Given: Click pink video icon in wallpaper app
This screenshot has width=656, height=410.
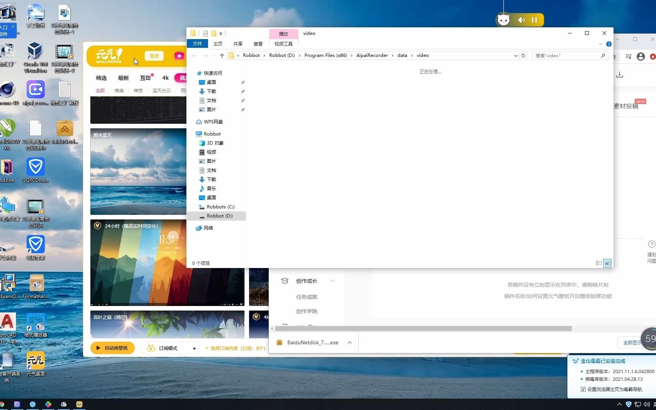Looking at the screenshot, I should tap(179, 56).
